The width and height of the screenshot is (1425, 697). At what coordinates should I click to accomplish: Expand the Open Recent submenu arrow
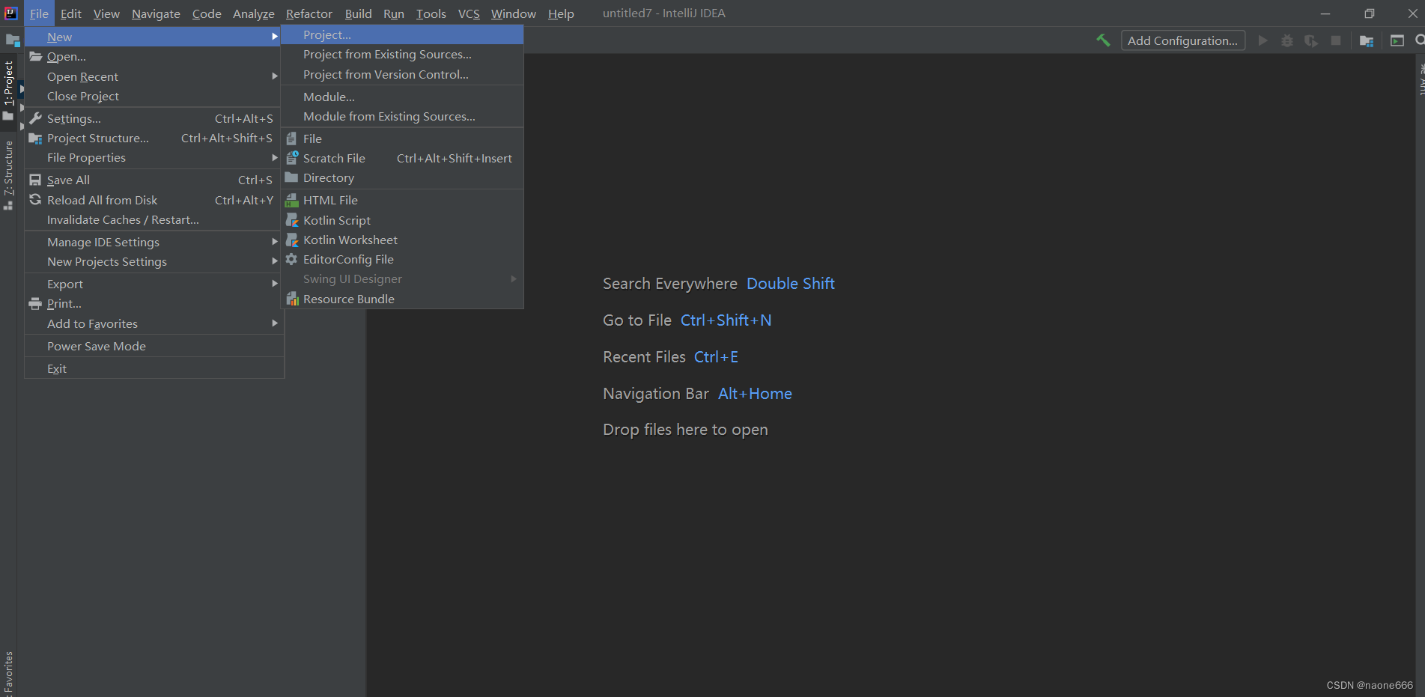click(x=275, y=76)
